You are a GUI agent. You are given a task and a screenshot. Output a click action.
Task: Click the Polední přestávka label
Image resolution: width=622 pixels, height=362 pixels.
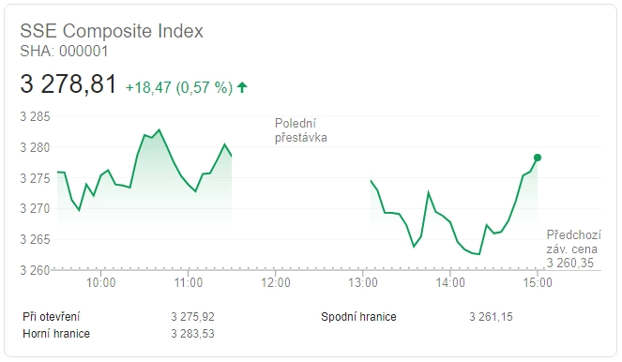pos(301,130)
